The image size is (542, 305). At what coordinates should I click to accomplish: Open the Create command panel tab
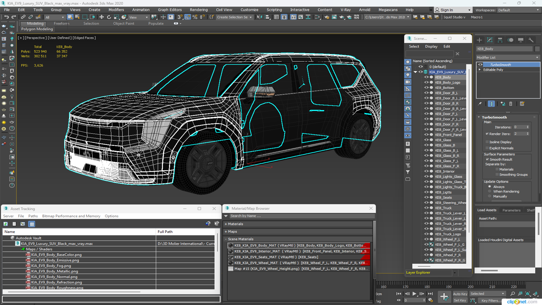[479, 40]
